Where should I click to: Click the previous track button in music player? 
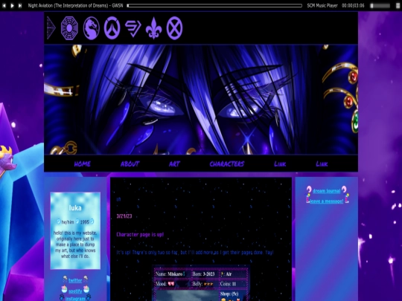coord(4,5)
